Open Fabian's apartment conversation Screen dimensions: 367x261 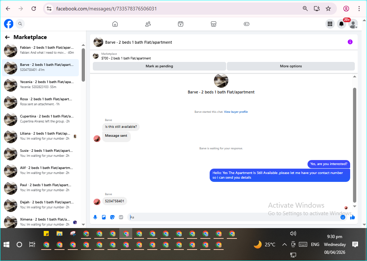(40, 50)
